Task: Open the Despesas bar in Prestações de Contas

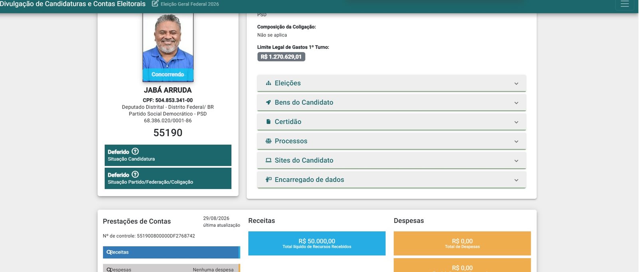Action: 171,268
